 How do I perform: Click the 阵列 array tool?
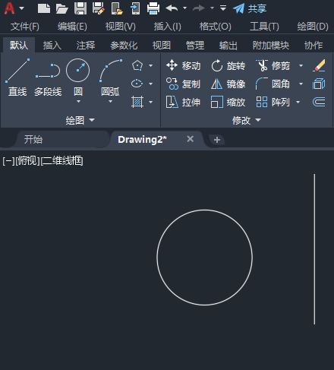point(273,102)
